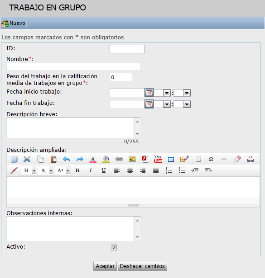Decrease indent in editor
The image size is (265, 278).
[209, 170]
